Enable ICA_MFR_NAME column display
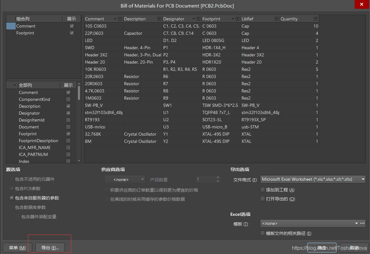Screen dimensions: 370x254 coord(68,148)
